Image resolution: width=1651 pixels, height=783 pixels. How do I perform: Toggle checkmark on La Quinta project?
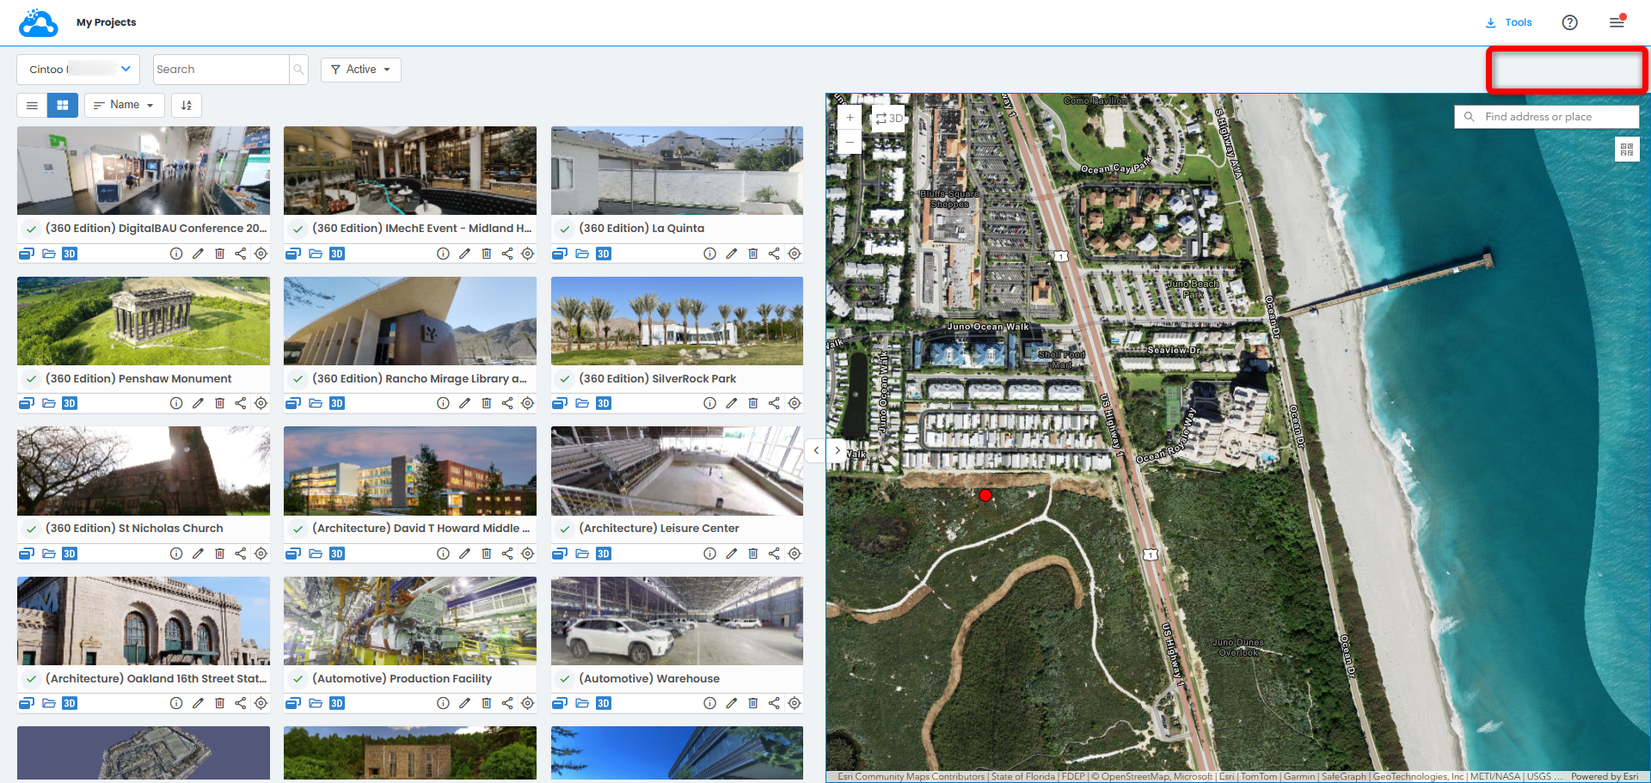click(565, 229)
